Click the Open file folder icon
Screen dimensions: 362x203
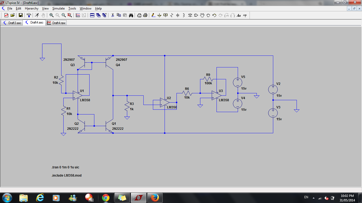click(12, 15)
